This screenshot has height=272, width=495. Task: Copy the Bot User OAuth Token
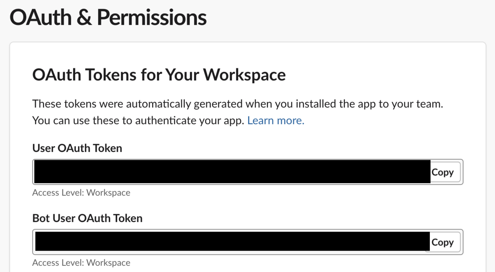[443, 242]
